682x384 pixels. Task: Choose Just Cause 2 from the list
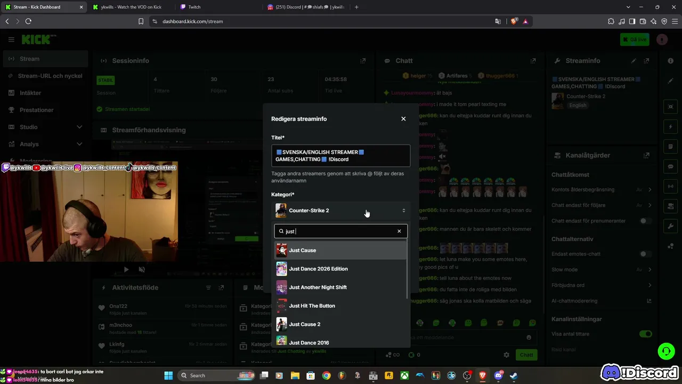(x=340, y=324)
